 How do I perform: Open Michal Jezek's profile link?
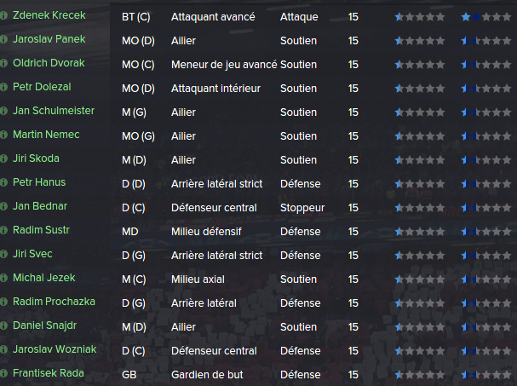pos(43,278)
